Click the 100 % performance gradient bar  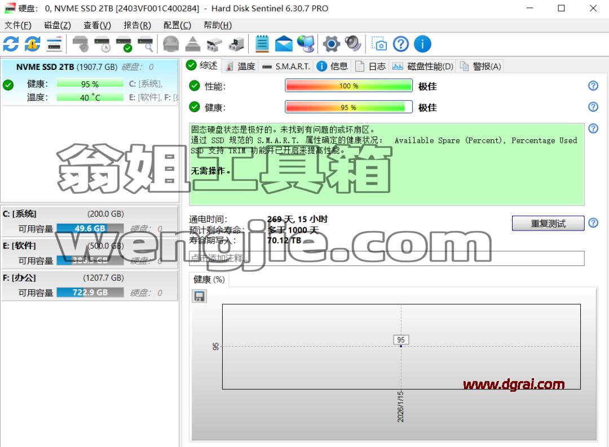(x=349, y=86)
